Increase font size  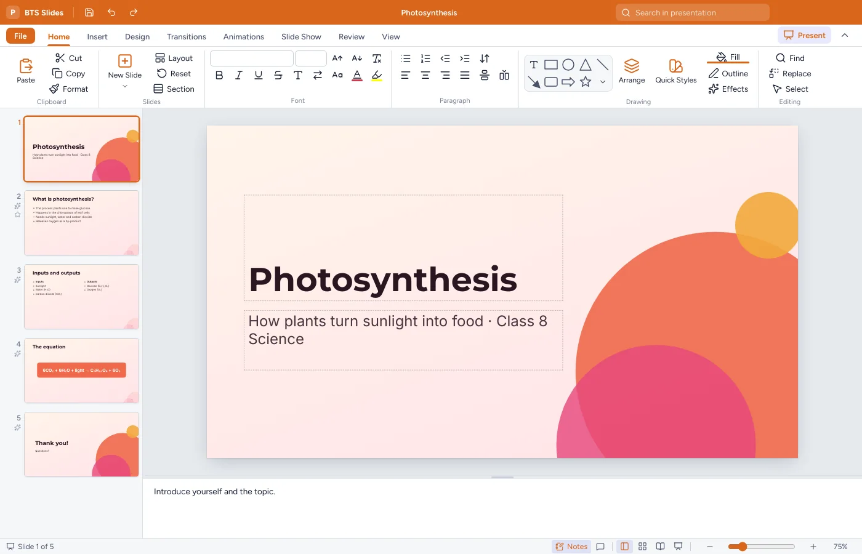pyautogui.click(x=337, y=58)
